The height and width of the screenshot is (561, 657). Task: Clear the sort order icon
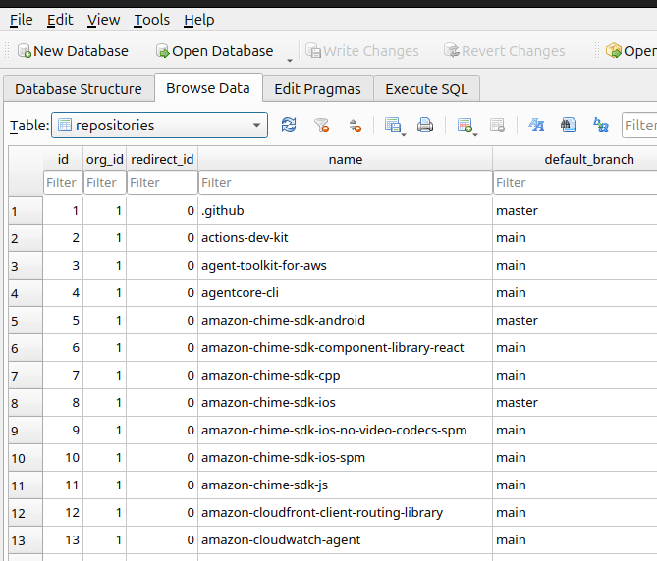(355, 125)
